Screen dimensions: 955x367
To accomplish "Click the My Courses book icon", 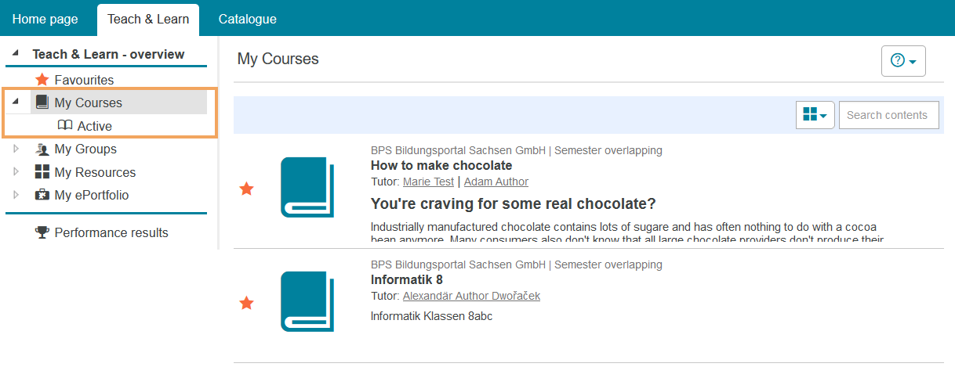I will tap(42, 103).
